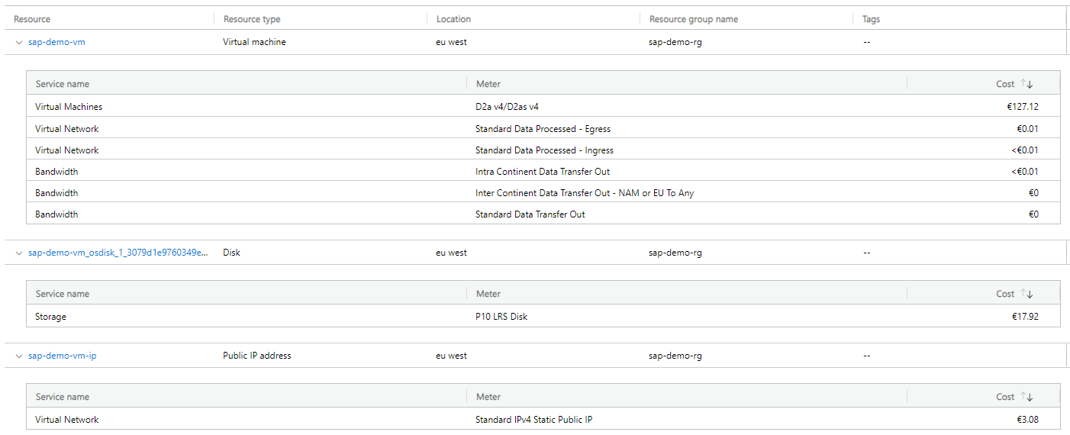Collapse the sap-demo-vm_osdisk resource row
This screenshot has height=435, width=1070.
tap(19, 253)
